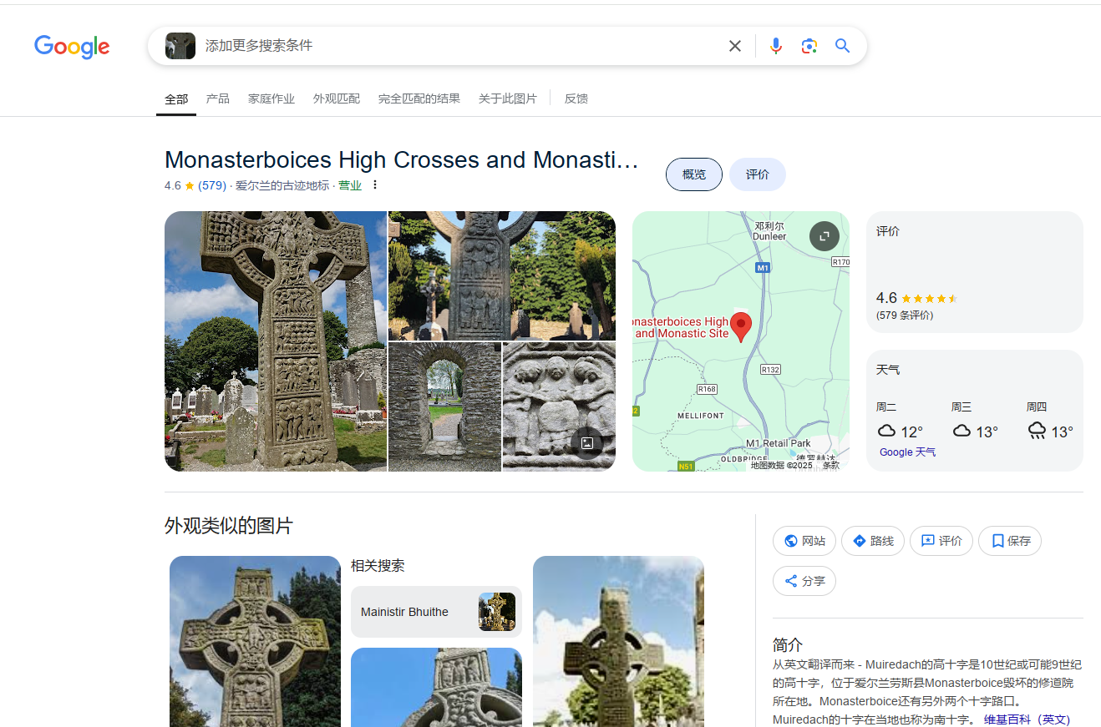The height and width of the screenshot is (727, 1101).
Task: Open the first similar cross image
Action: pos(255,641)
